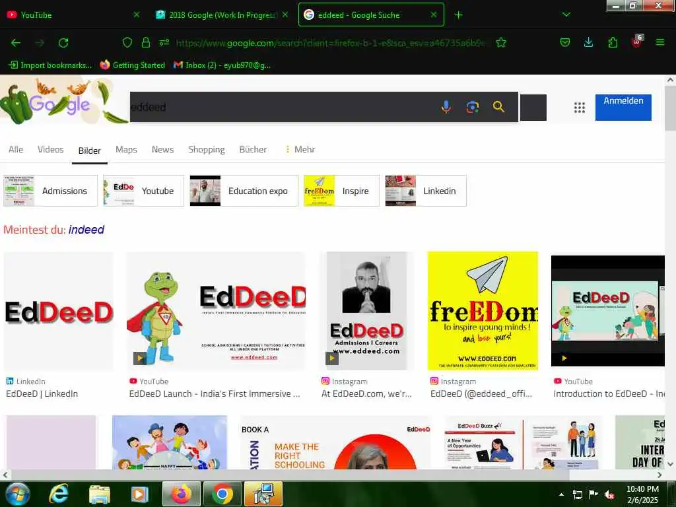
Task: Click the Anmelden sign-in button
Action: [623, 107]
